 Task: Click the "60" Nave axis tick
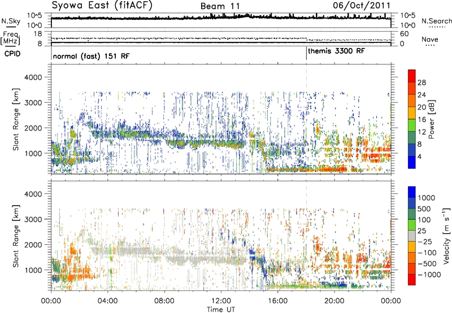pyautogui.click(x=405, y=34)
